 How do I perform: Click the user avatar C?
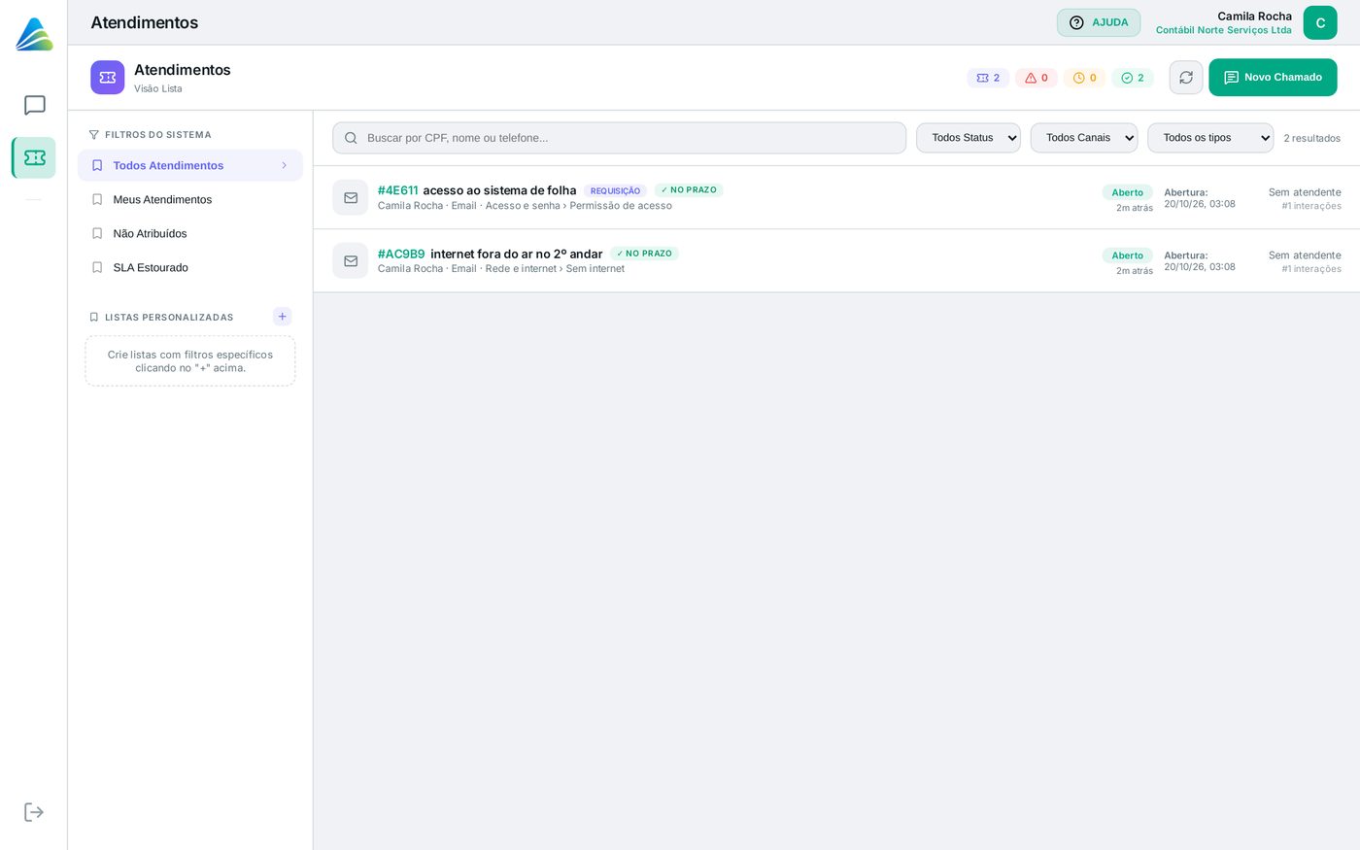point(1320,23)
